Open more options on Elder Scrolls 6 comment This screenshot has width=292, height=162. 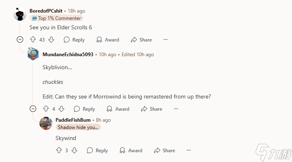point(166,39)
